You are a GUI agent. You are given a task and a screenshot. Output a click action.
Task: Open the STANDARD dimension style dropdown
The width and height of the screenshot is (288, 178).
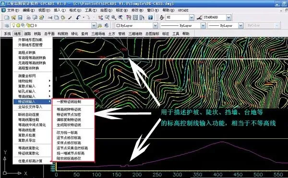228,18
